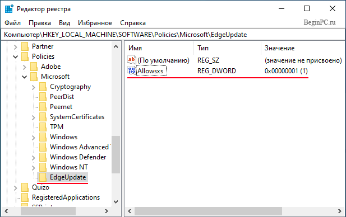Select the EdgeUpdate folder icon
The image size is (346, 217).
[x=43, y=177]
